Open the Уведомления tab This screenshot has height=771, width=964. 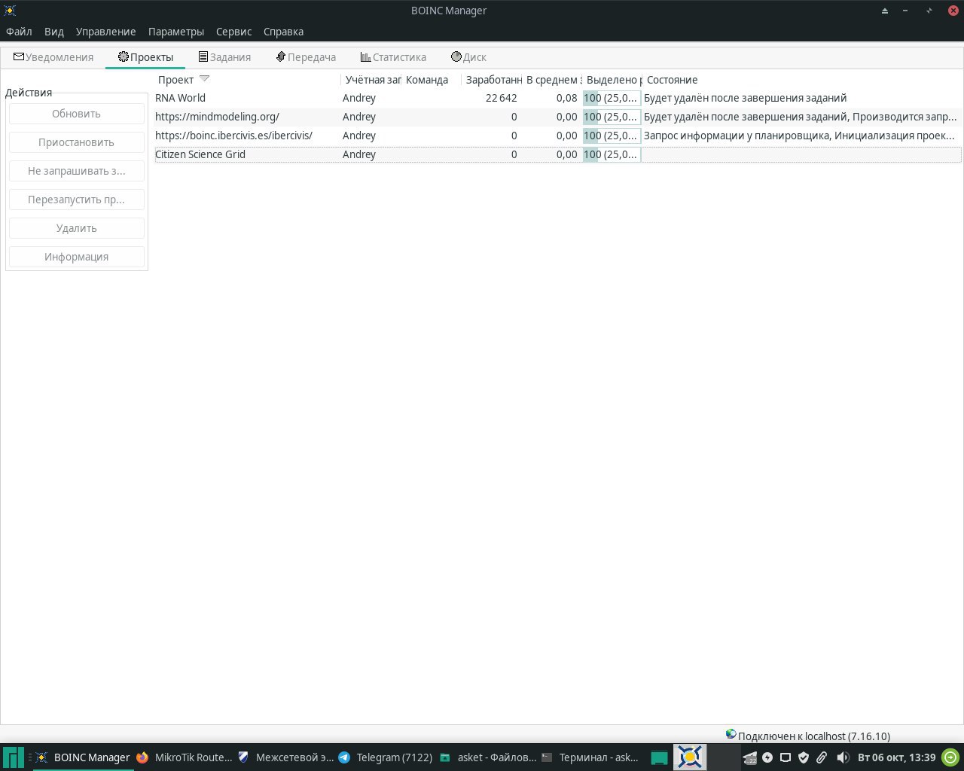pyautogui.click(x=53, y=57)
